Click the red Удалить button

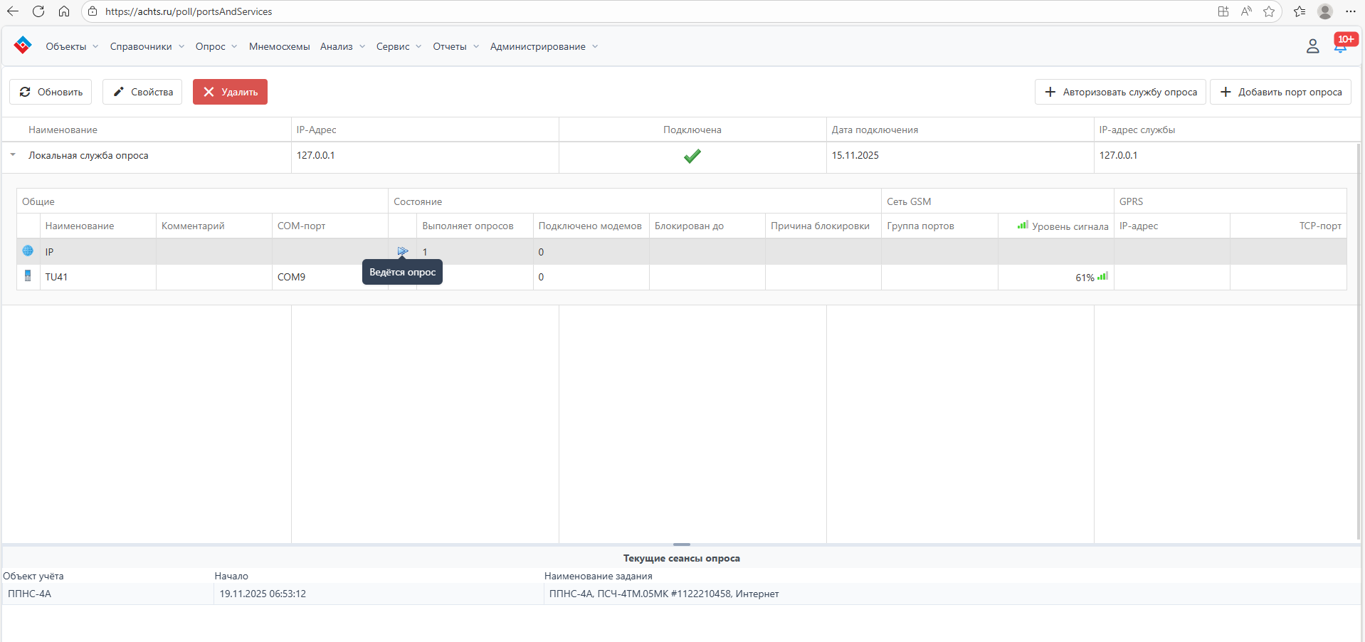(x=230, y=92)
